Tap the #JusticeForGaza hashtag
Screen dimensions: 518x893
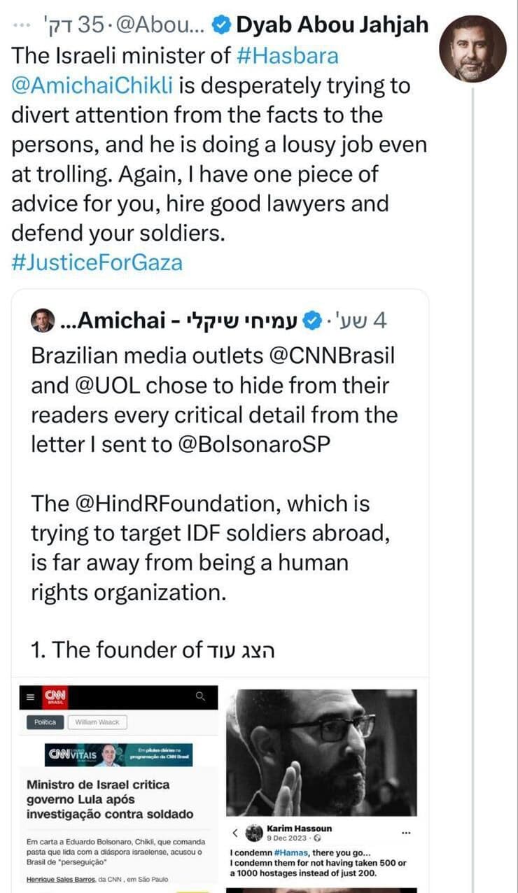tap(97, 262)
